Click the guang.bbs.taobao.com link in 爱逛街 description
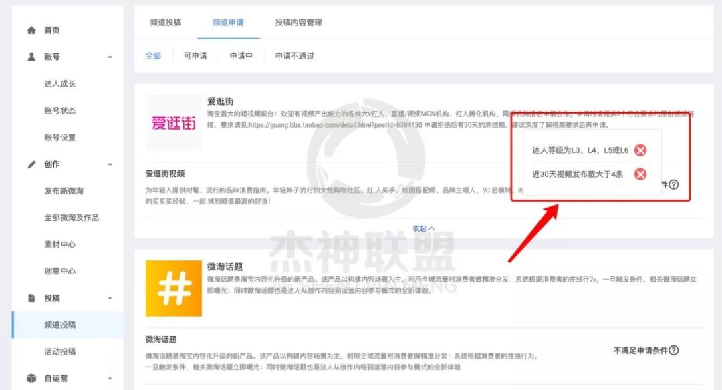This screenshot has width=722, height=390. pos(335,125)
